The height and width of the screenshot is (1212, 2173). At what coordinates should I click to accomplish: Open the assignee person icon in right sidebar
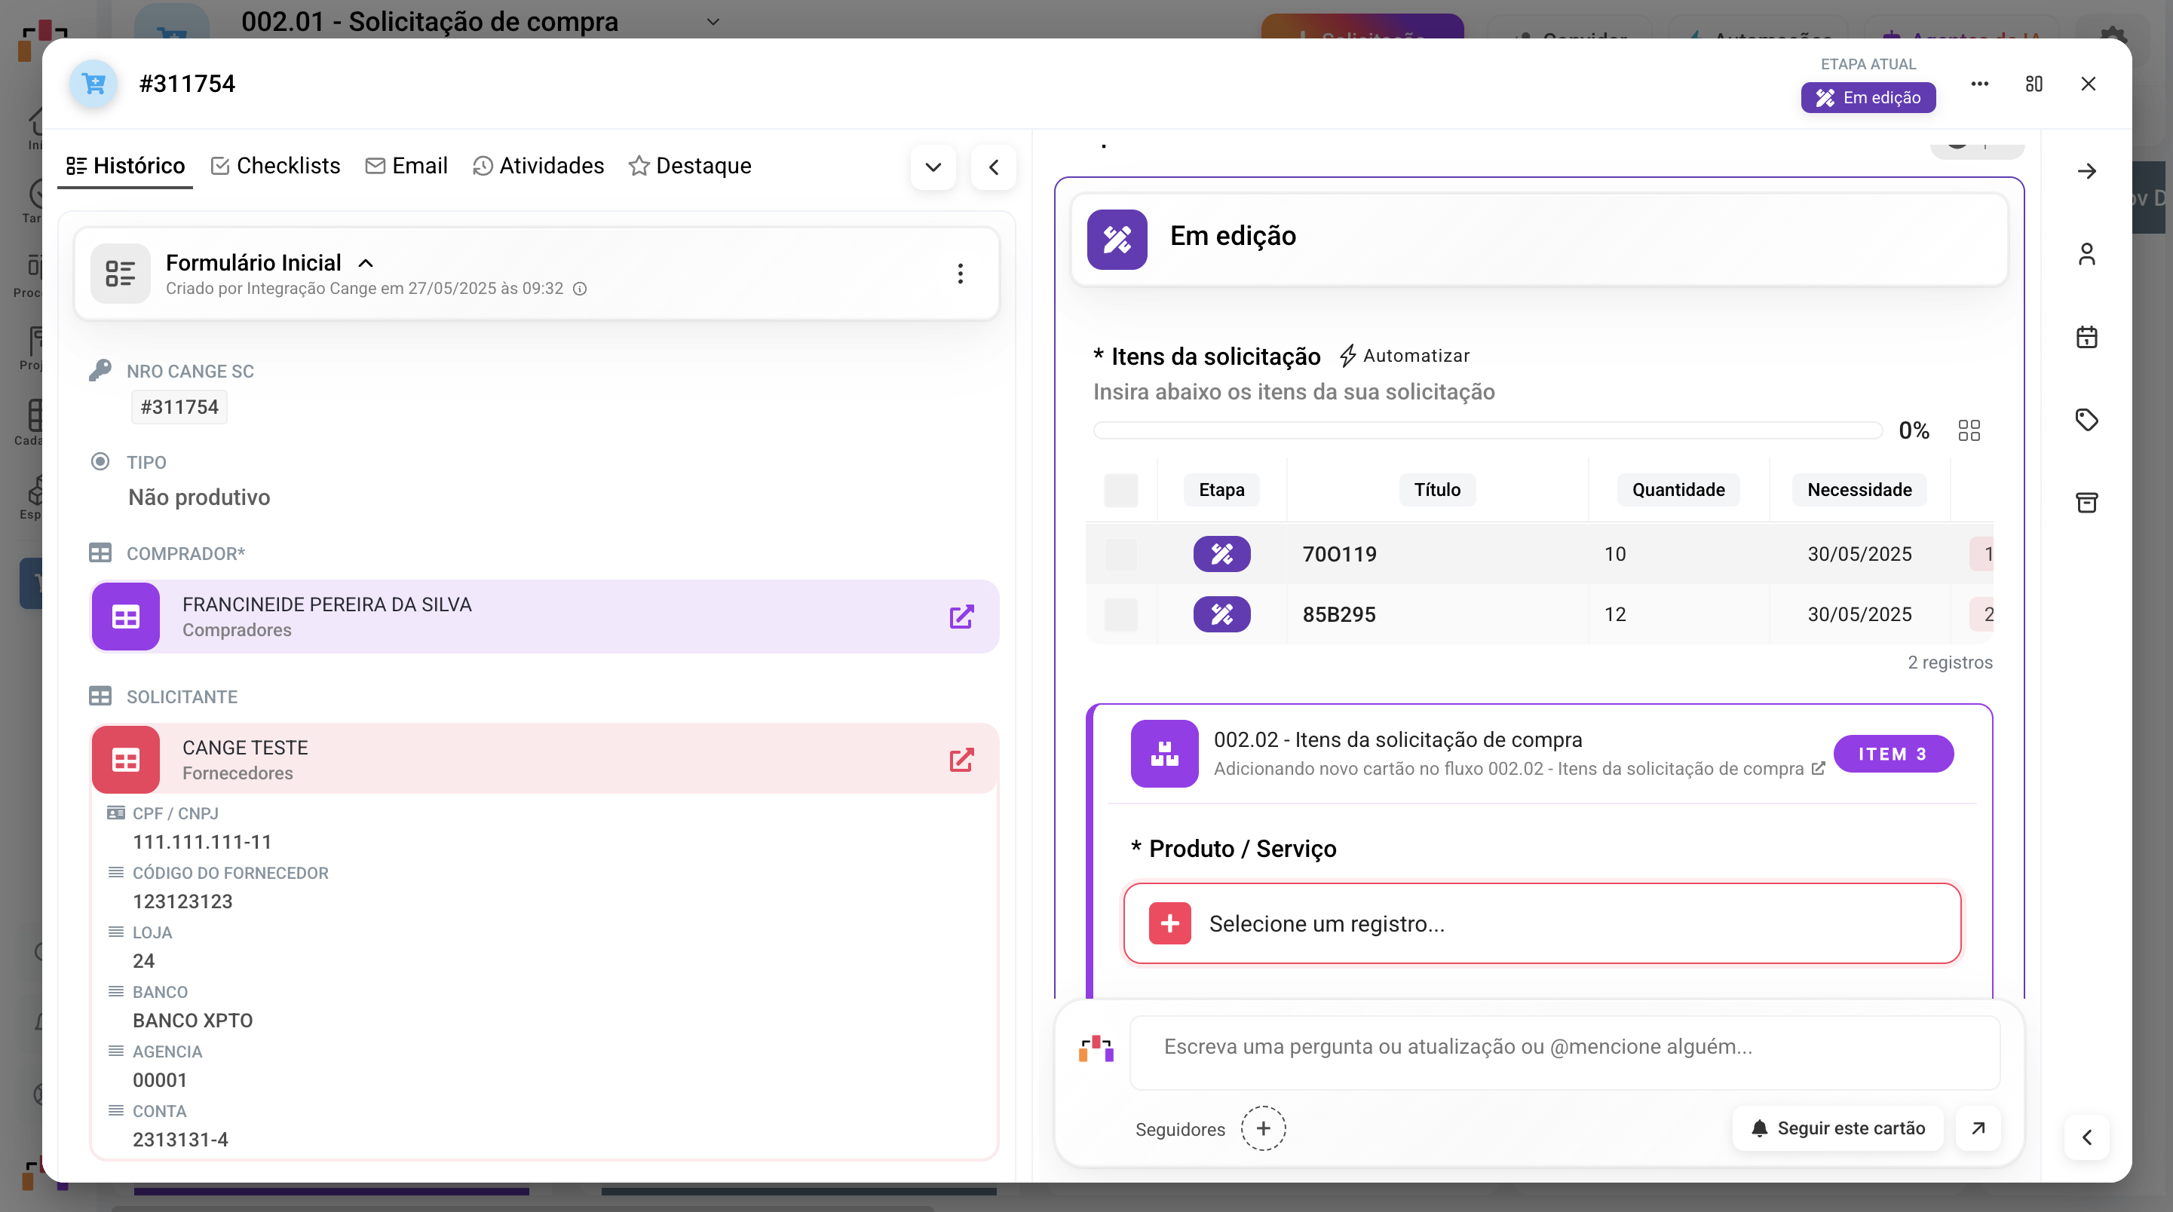point(2087,254)
